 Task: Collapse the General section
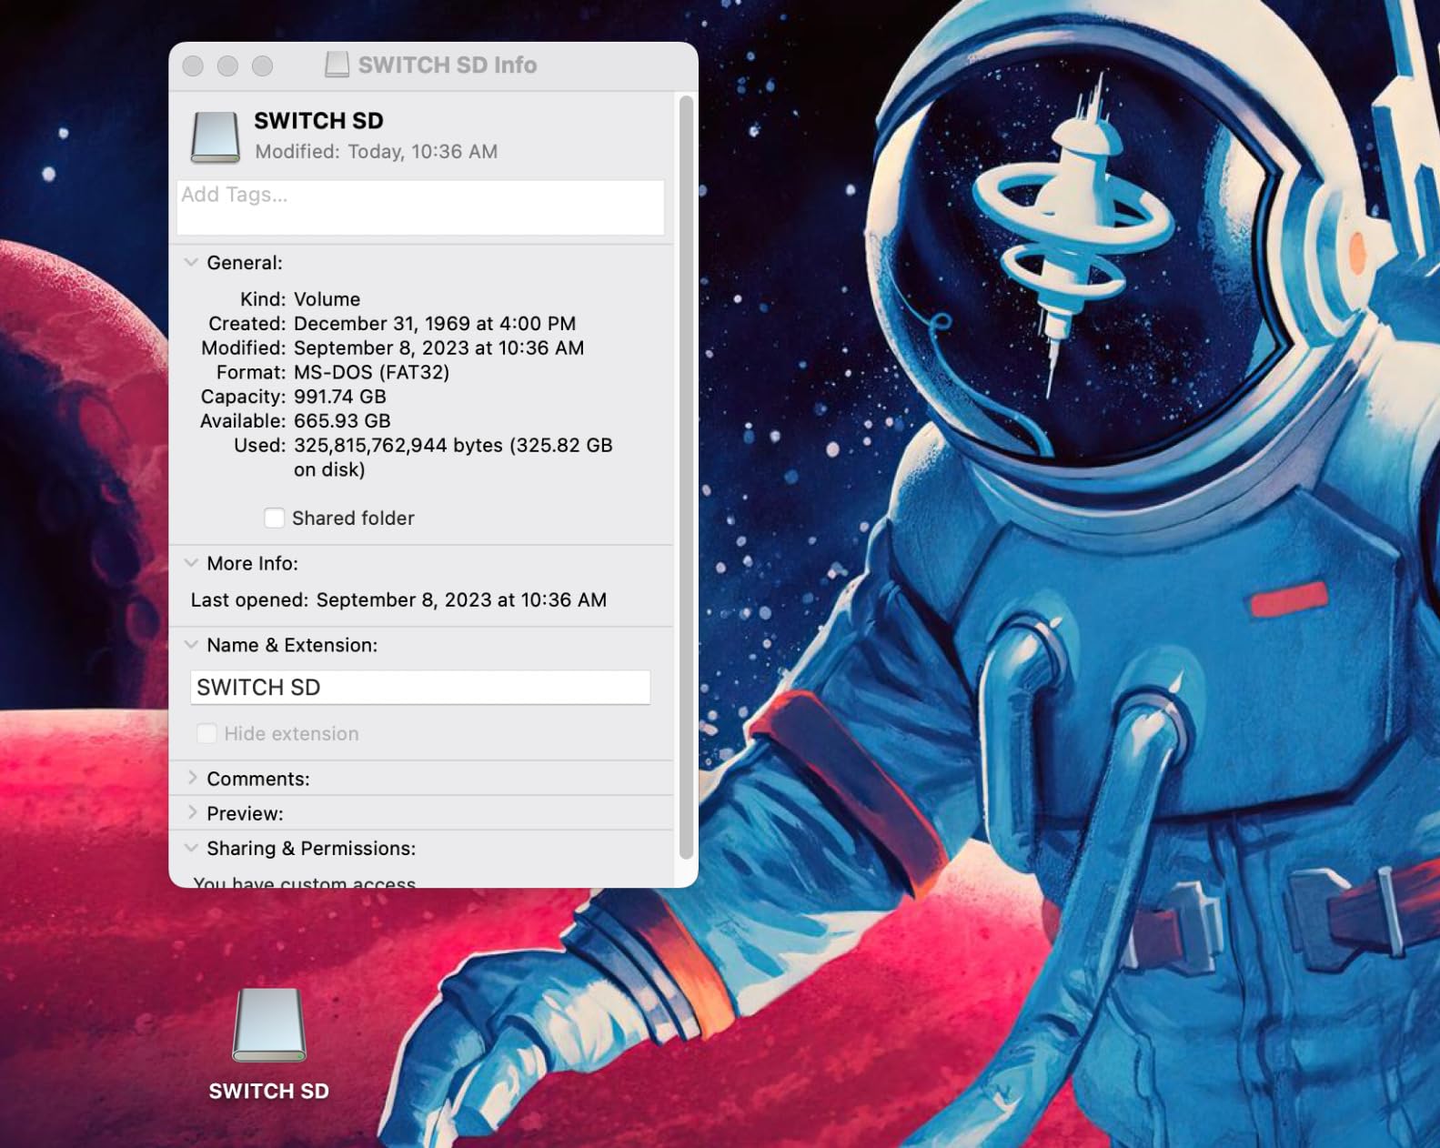point(191,263)
